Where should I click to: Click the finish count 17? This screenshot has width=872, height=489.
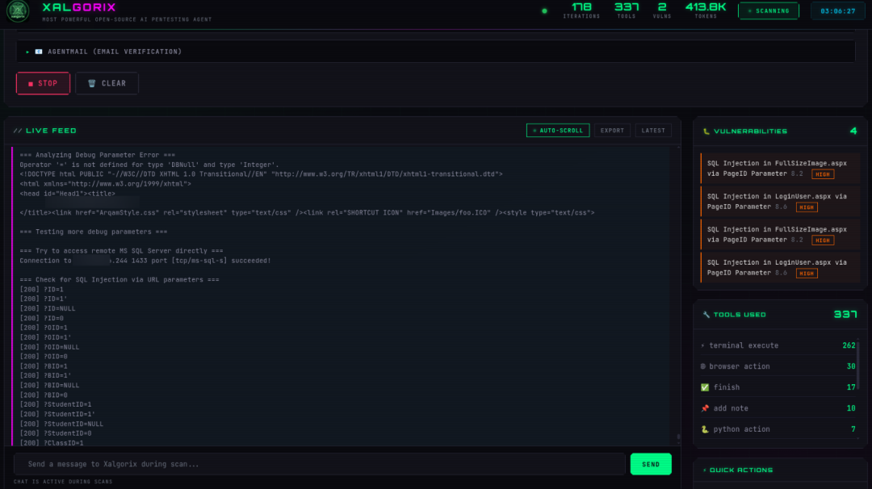[851, 387]
